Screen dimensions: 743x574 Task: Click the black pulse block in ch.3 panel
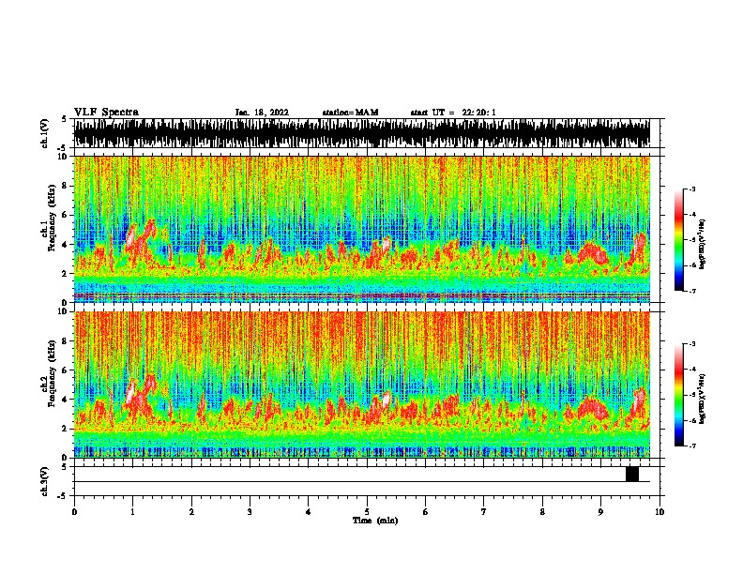[632, 474]
